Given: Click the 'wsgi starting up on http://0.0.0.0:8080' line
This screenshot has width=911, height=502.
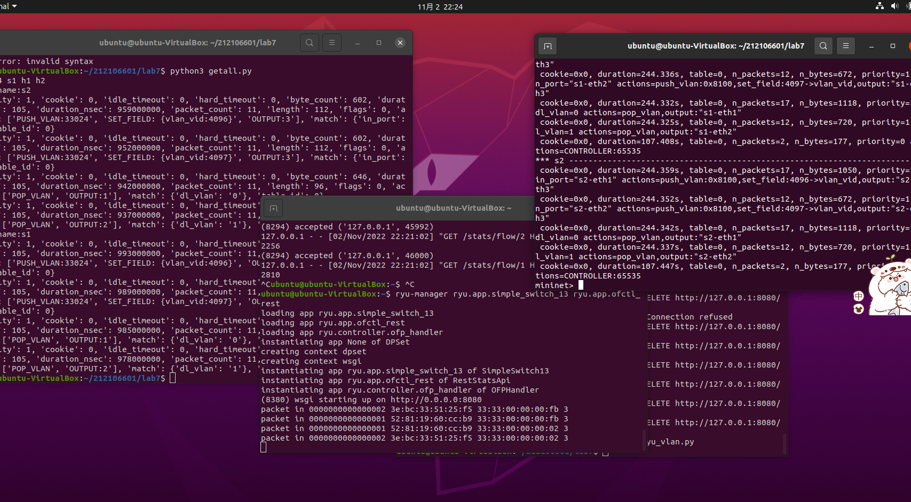Looking at the screenshot, I should click(x=371, y=400).
